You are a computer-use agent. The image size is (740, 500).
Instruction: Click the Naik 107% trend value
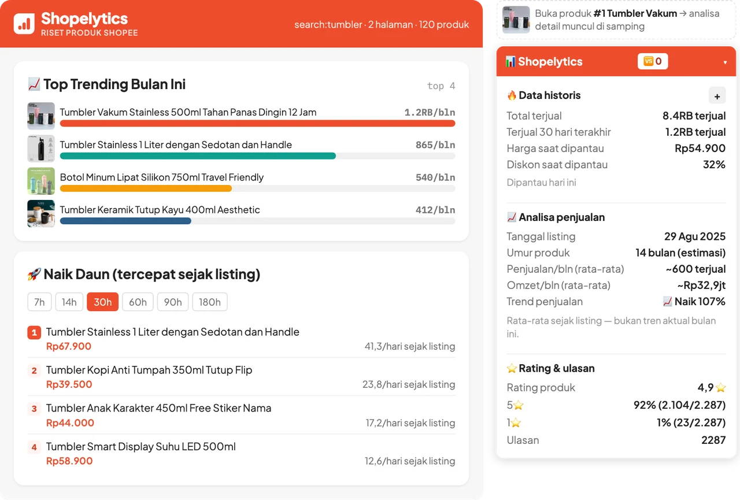coord(694,301)
